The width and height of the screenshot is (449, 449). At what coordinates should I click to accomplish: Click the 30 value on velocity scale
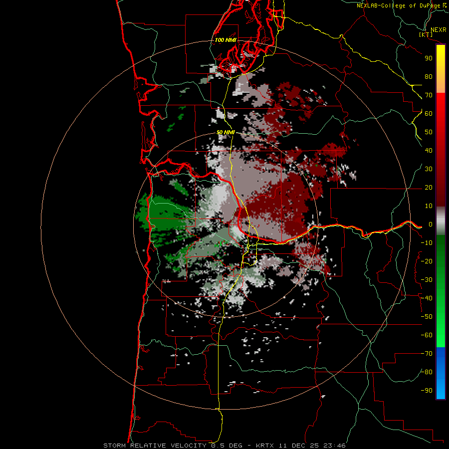(429, 169)
